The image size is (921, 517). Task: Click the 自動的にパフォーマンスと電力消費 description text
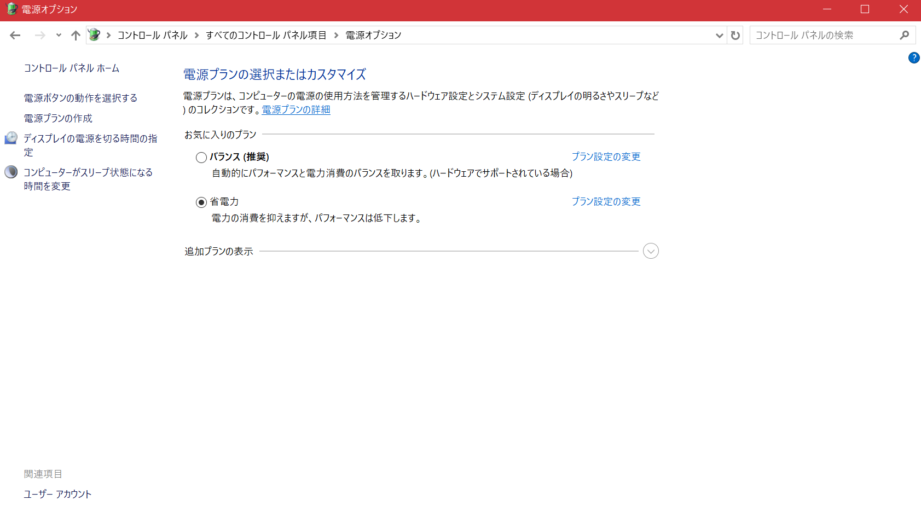click(x=392, y=173)
